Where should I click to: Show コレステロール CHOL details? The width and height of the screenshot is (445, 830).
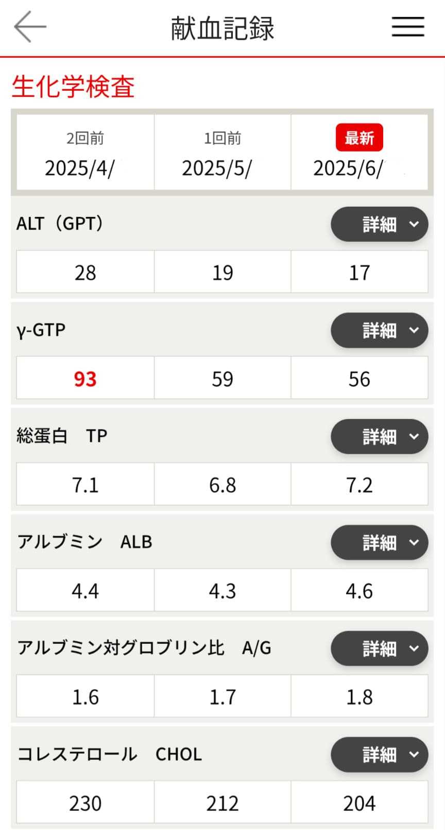[379, 755]
